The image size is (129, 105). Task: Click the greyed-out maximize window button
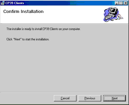[121, 3]
